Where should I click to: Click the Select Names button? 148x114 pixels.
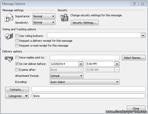133,58
